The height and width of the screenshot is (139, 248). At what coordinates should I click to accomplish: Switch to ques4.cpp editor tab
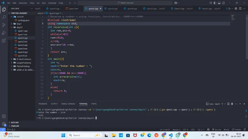tap(131, 9)
